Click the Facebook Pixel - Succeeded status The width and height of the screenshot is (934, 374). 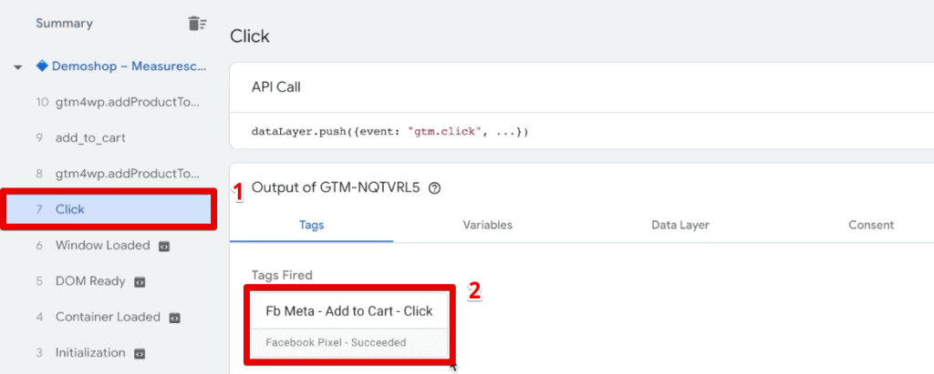[336, 342]
